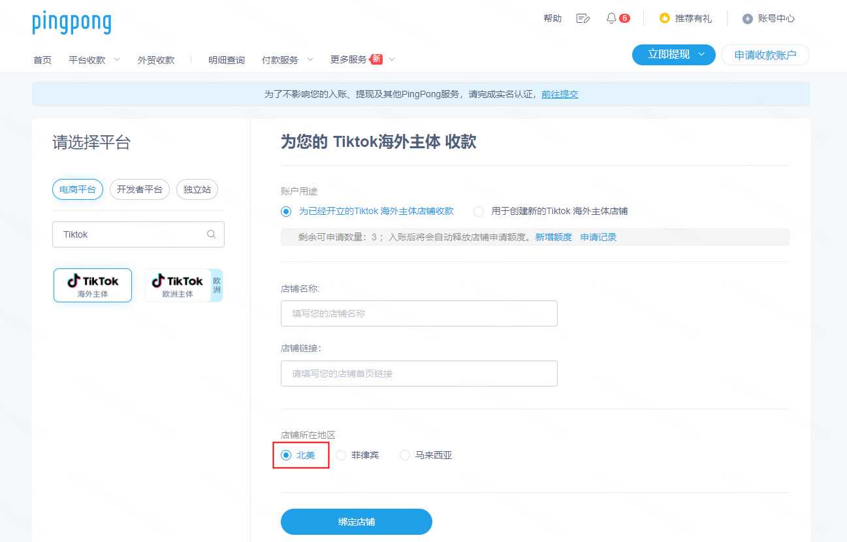
Task: Click the notification count badge 6
Action: (624, 18)
